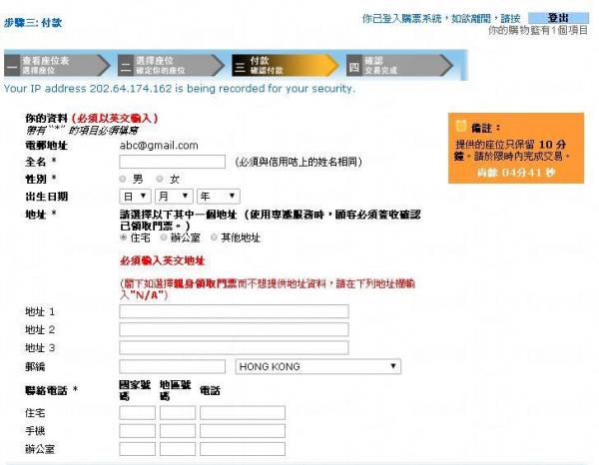Choose the 住宅 address type option
Screen dimensions: 599x465
coord(124,237)
